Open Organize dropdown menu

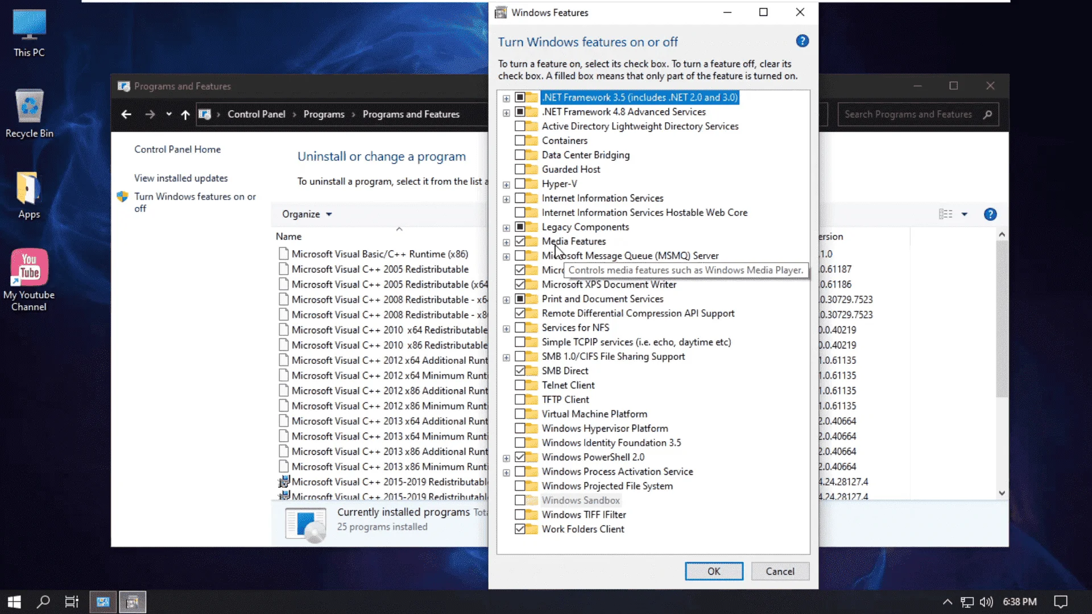(x=307, y=214)
